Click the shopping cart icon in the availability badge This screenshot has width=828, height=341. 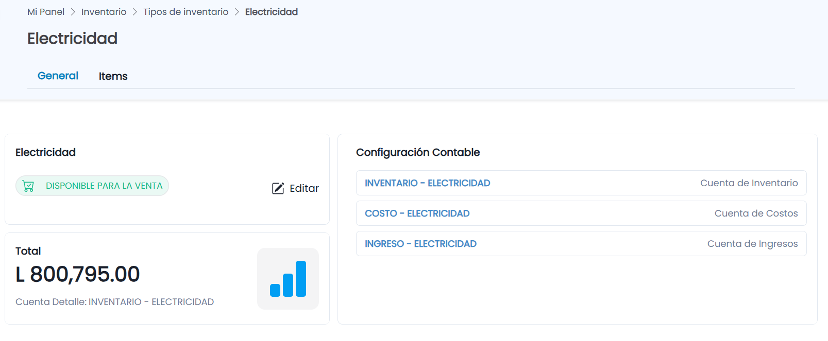point(28,186)
